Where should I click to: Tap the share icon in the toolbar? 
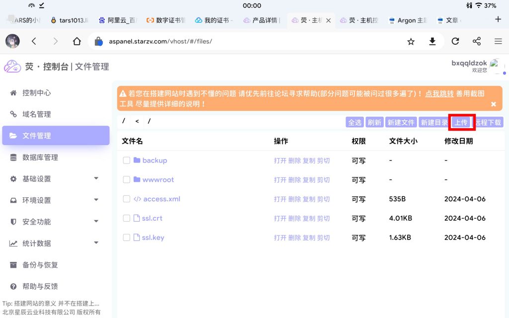[x=477, y=41]
